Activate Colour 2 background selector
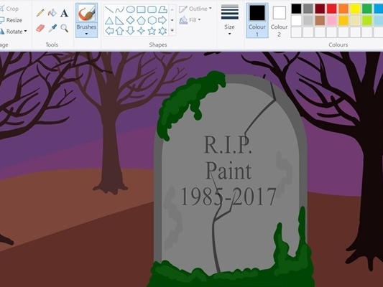The height and width of the screenshot is (287, 383). (280, 21)
